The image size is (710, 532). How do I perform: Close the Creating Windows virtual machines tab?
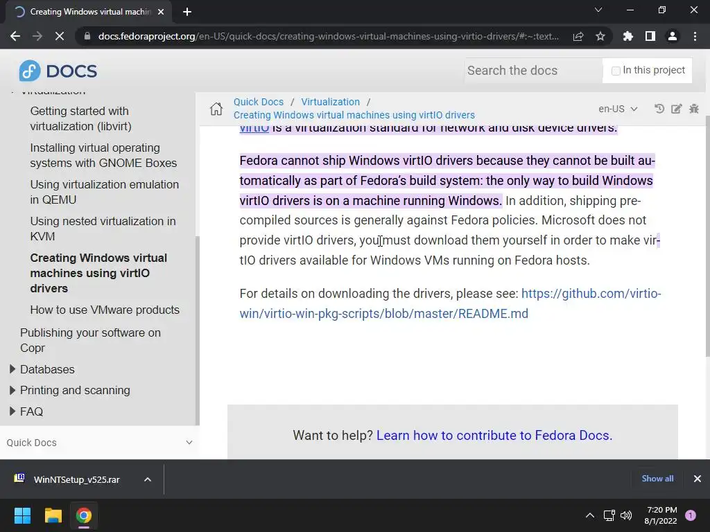161,12
